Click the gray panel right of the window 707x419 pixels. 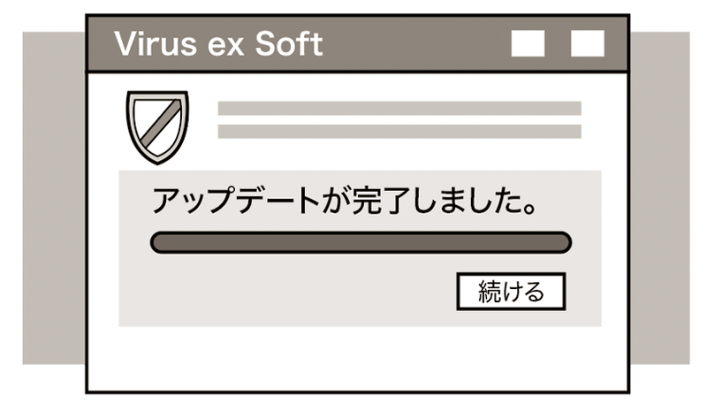(x=660, y=198)
